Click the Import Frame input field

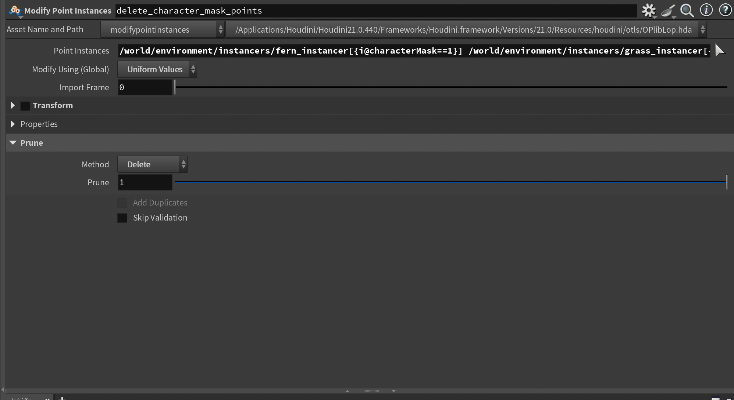[x=145, y=87]
